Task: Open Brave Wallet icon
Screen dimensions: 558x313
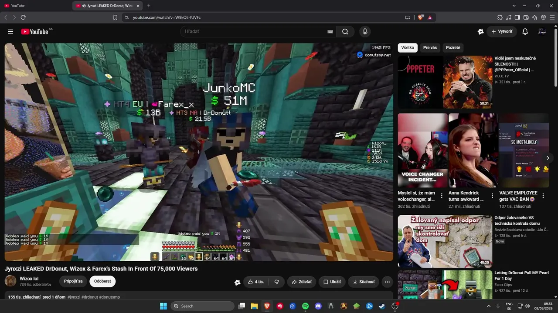Action: pyautogui.click(x=526, y=17)
